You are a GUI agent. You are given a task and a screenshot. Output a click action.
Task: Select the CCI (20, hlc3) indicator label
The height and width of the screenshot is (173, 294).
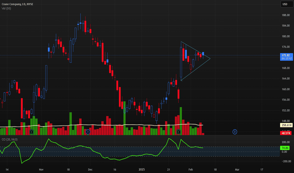pyautogui.click(x=9, y=140)
